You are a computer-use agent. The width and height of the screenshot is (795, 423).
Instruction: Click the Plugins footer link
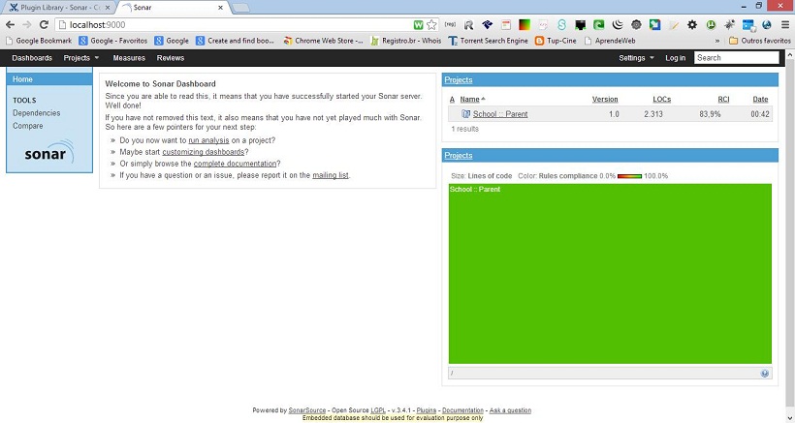point(427,410)
